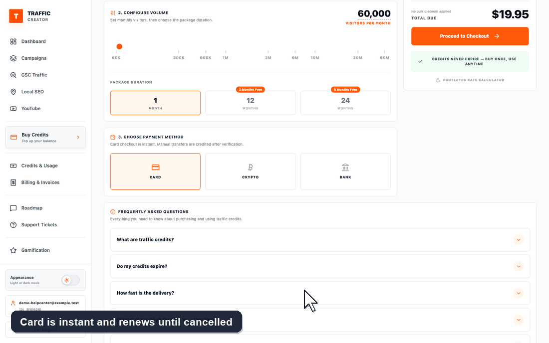The height and width of the screenshot is (343, 549).
Task: Expand 'How fast is the delivery?' question
Action: click(x=320, y=293)
